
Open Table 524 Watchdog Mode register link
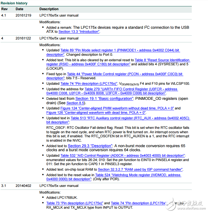pyautogui.click(x=138, y=175)
